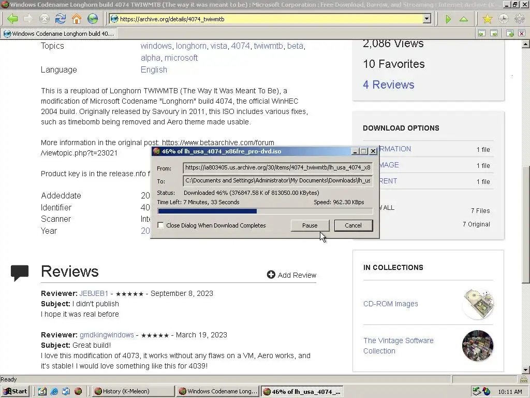Image resolution: width=530 pixels, height=398 pixels.
Task: Open reviewer gmdkingwindows profile link
Action: [107, 335]
